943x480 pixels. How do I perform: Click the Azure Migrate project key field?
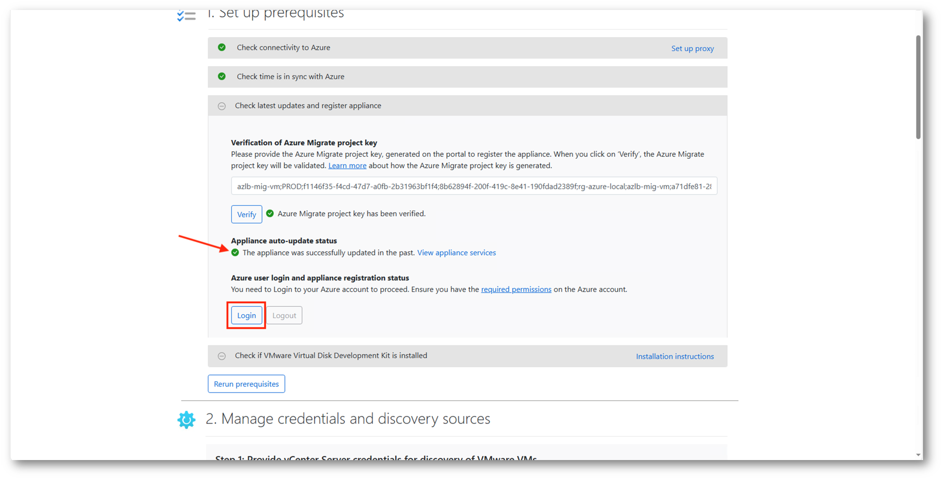pyautogui.click(x=474, y=186)
